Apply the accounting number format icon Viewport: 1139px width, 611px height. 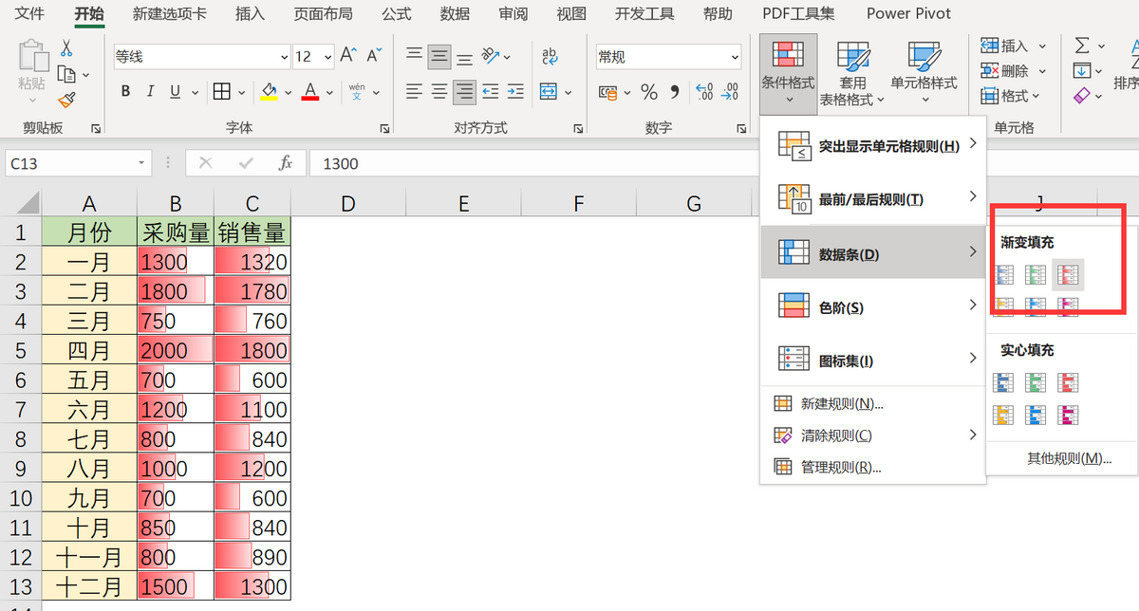click(607, 92)
